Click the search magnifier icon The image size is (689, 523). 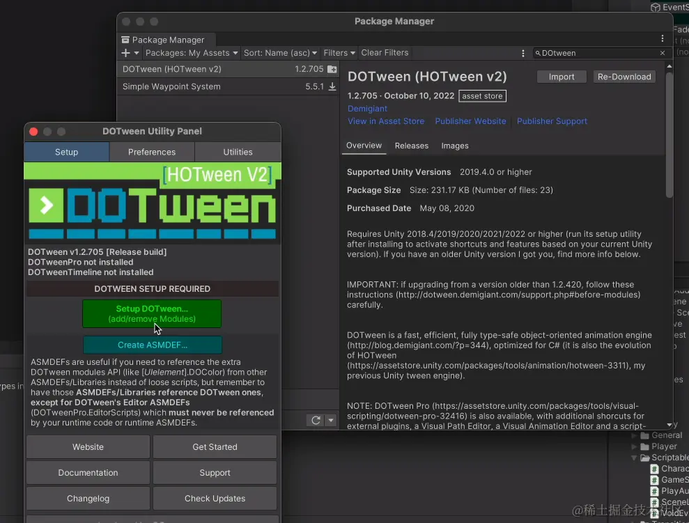click(537, 53)
